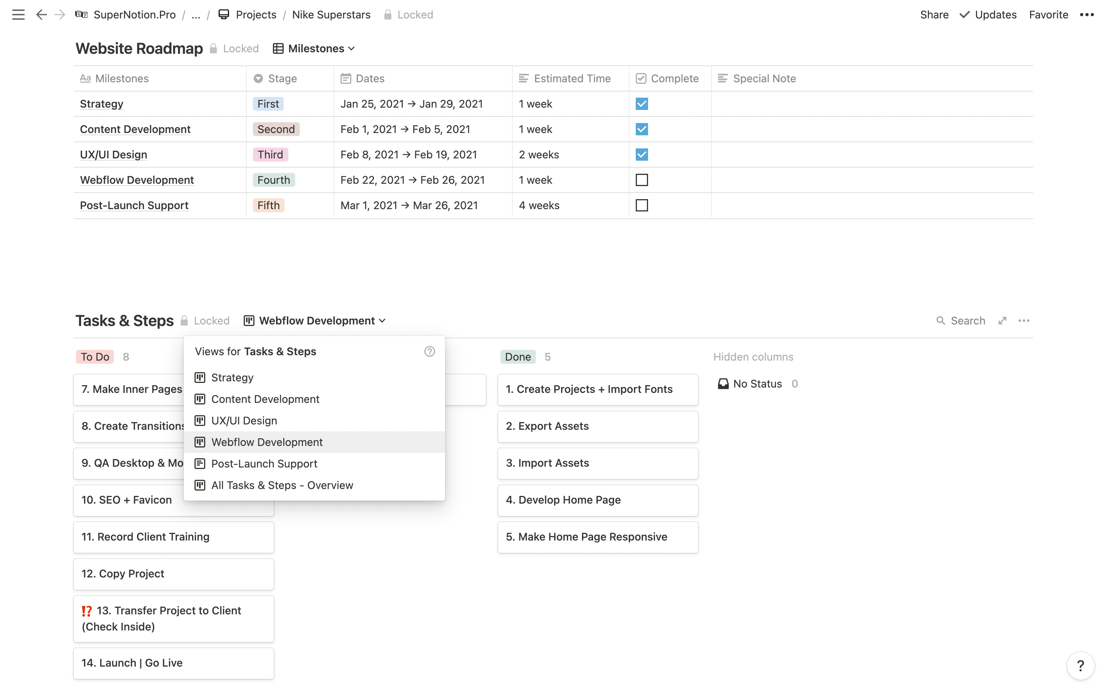The image size is (1107, 692).
Task: Click the expand full-page arrow icon
Action: tap(1002, 321)
